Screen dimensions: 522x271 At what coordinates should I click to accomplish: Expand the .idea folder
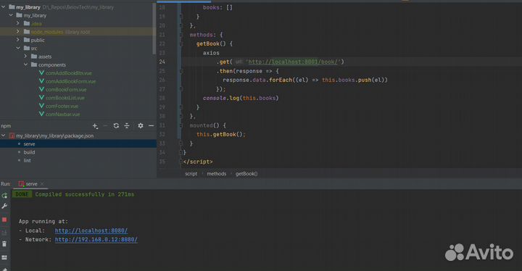(18, 23)
